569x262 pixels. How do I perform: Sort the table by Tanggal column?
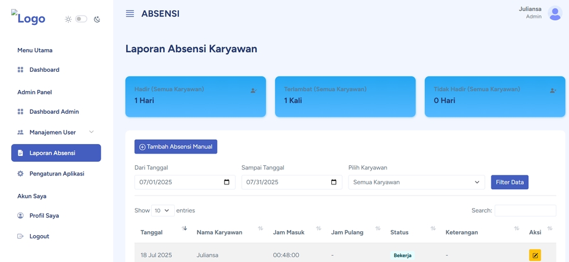click(162, 232)
